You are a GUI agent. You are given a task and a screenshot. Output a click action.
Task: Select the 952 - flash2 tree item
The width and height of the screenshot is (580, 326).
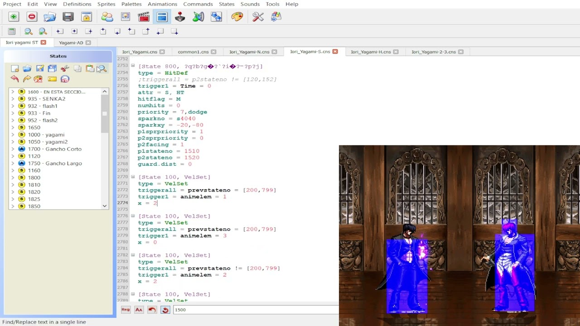(43, 120)
